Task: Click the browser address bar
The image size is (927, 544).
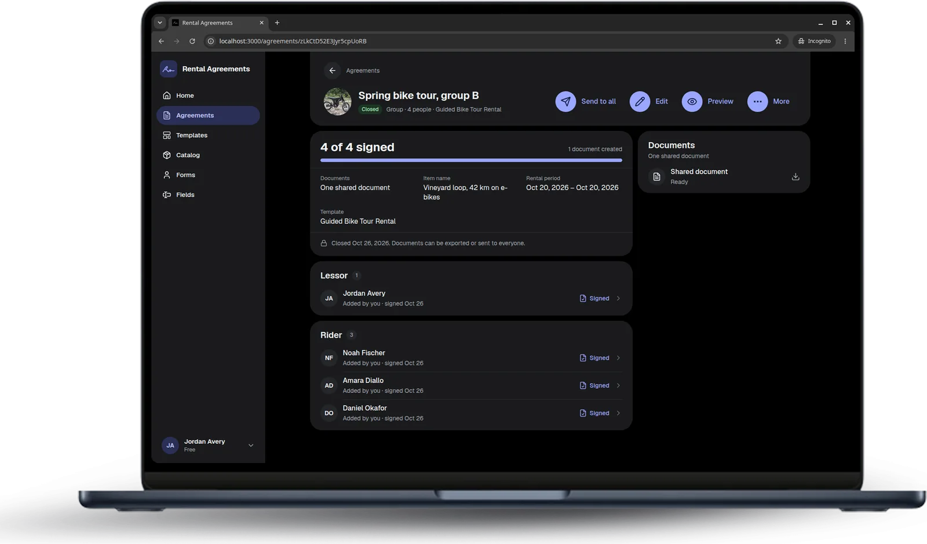Action: [495, 41]
